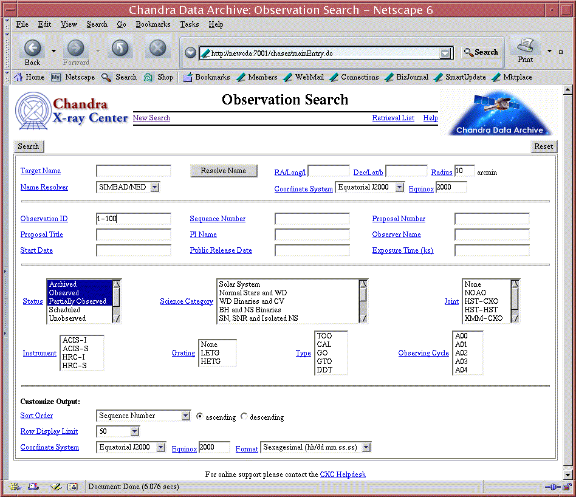The image size is (576, 497).
Task: Select the ascending sort radio button
Action: 200,416
